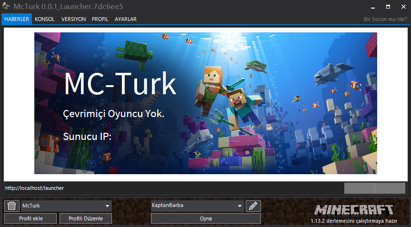Switch to the KONSOL tab
The width and height of the screenshot is (411, 227).
(45, 19)
